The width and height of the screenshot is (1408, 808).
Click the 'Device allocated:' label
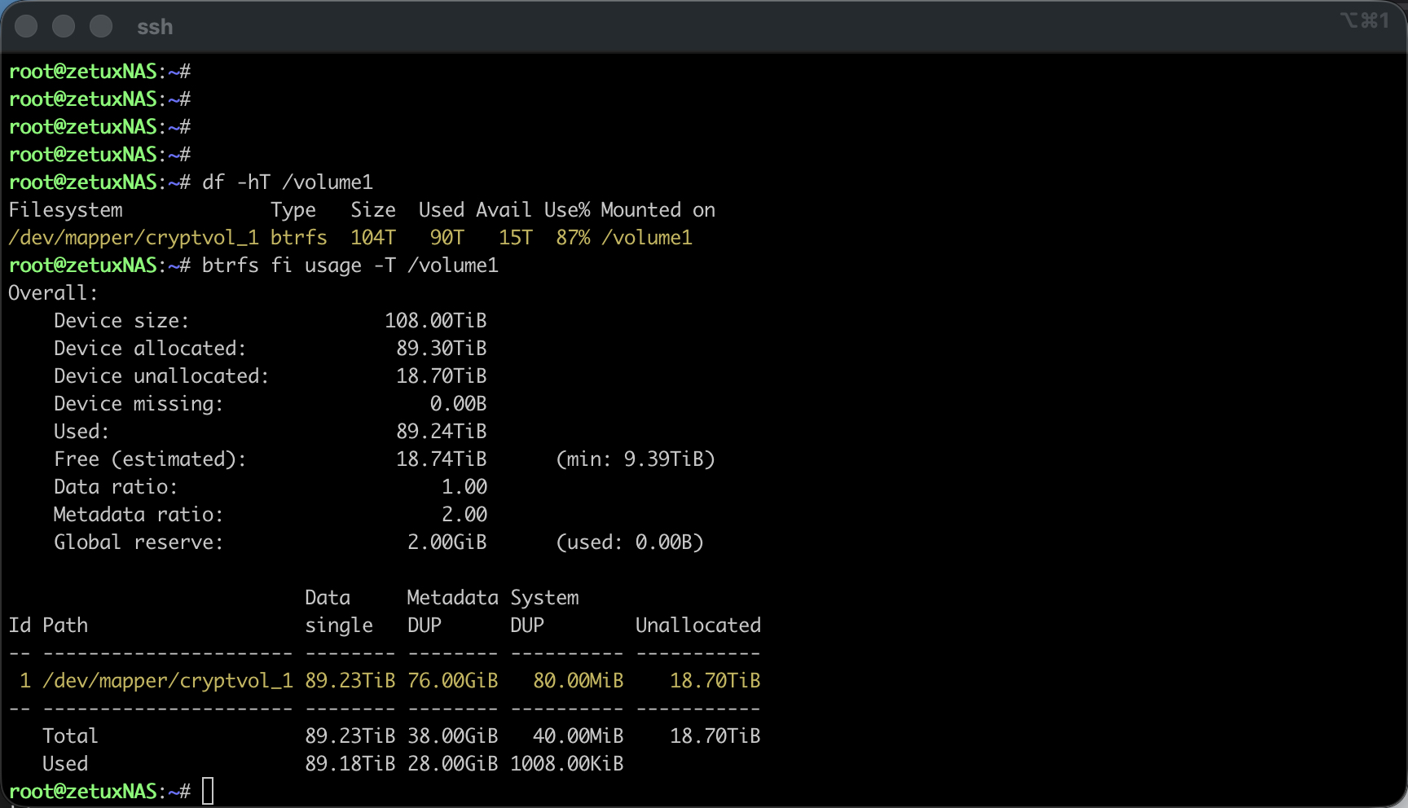coord(150,349)
